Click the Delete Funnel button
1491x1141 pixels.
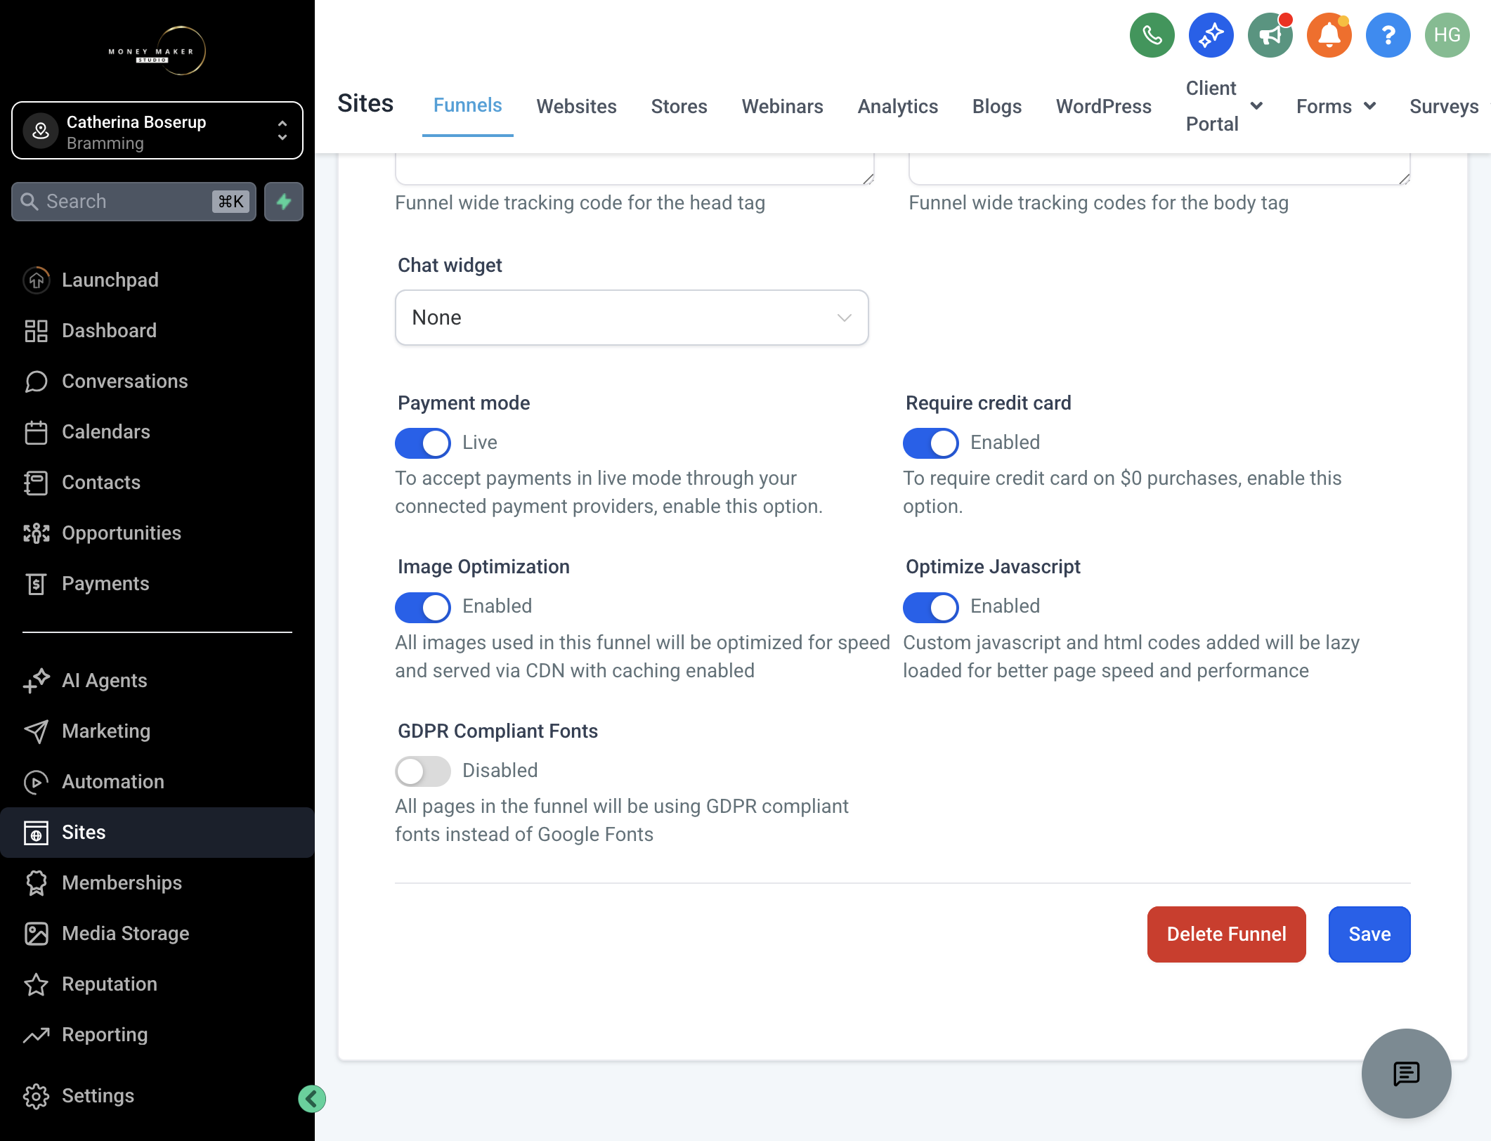tap(1227, 934)
